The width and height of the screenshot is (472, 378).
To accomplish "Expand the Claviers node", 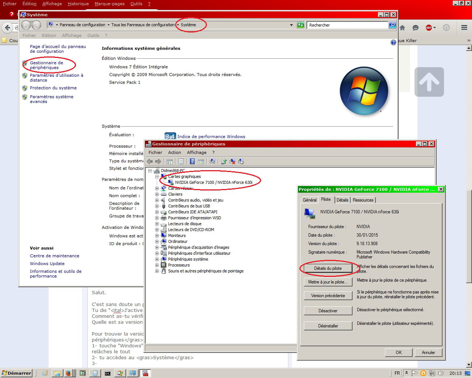I will 157,194.
